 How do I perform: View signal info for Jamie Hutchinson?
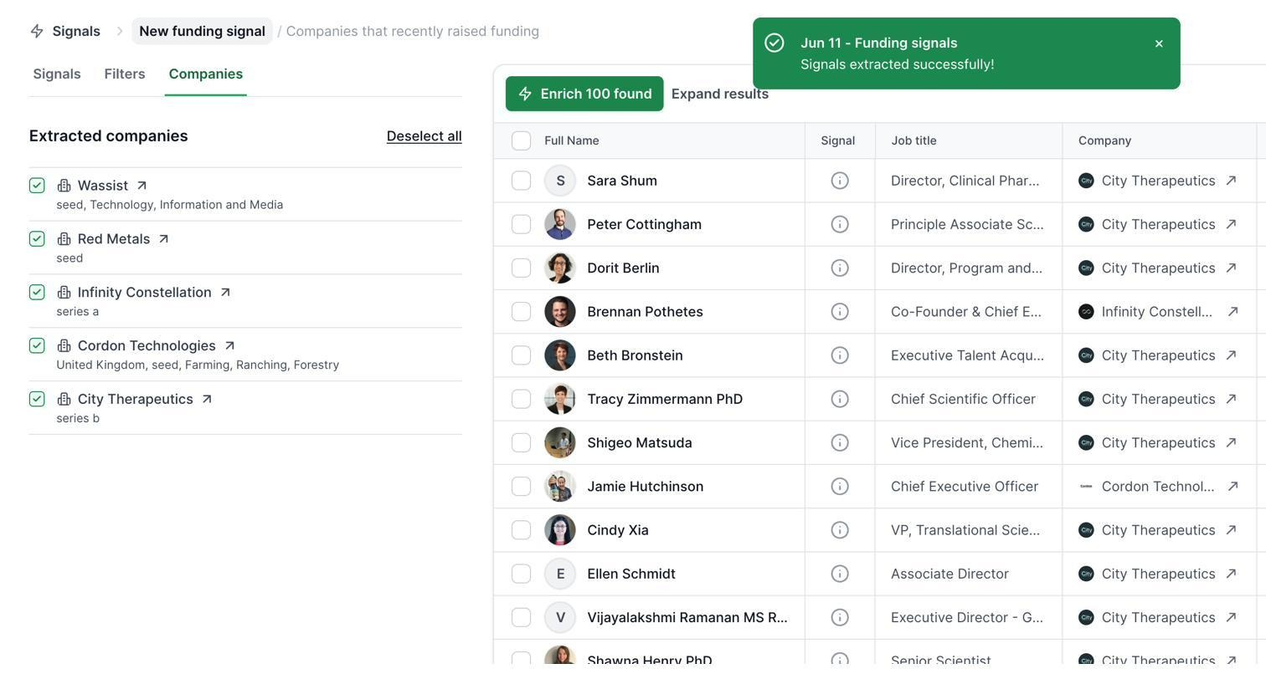[839, 487]
